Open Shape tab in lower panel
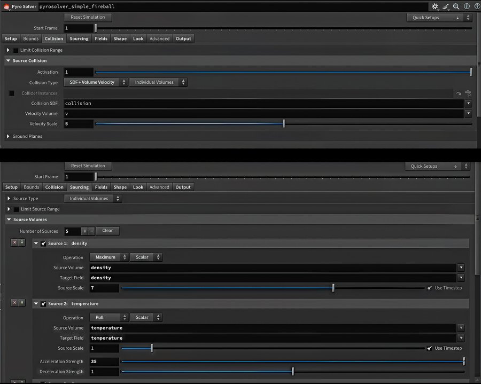The height and width of the screenshot is (384, 481). (120, 187)
